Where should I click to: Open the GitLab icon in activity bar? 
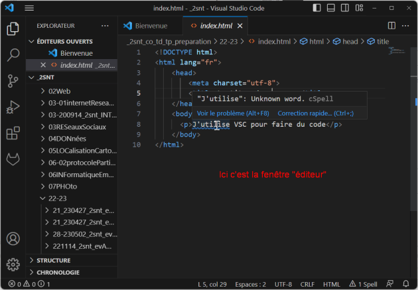pyautogui.click(x=13, y=159)
